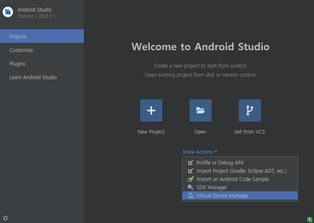The width and height of the screenshot is (314, 223).
Task: Launch Virtual Device Manager menu entry
Action: (x=240, y=195)
